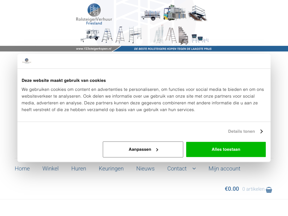Click the small logo in cookie dialog header
Image resolution: width=288 pixels, height=216 pixels.
coord(27,61)
